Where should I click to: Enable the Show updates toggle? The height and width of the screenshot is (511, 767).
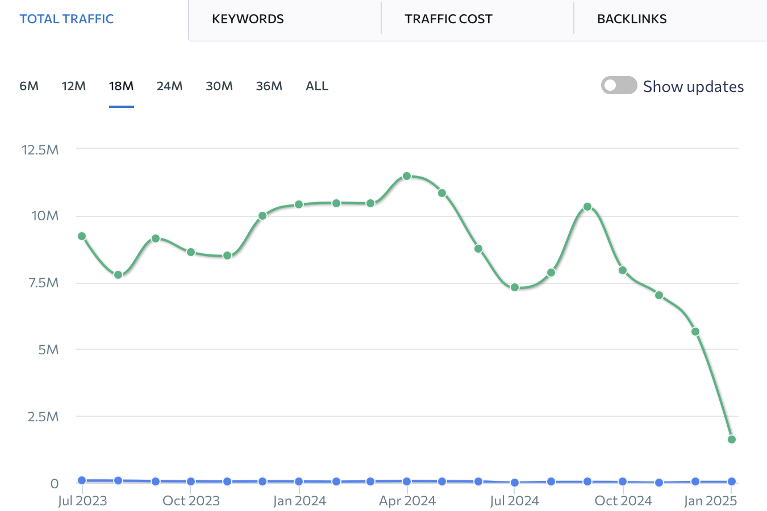[619, 86]
